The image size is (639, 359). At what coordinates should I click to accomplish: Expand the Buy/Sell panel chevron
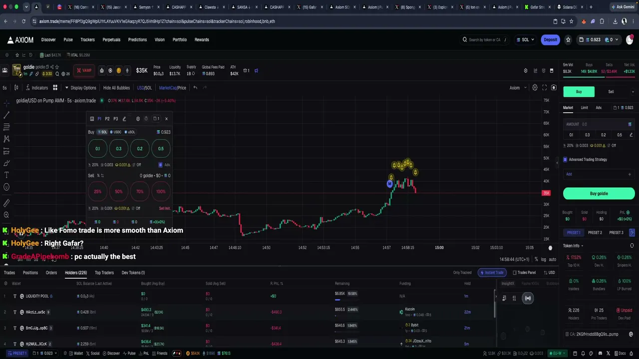[633, 92]
